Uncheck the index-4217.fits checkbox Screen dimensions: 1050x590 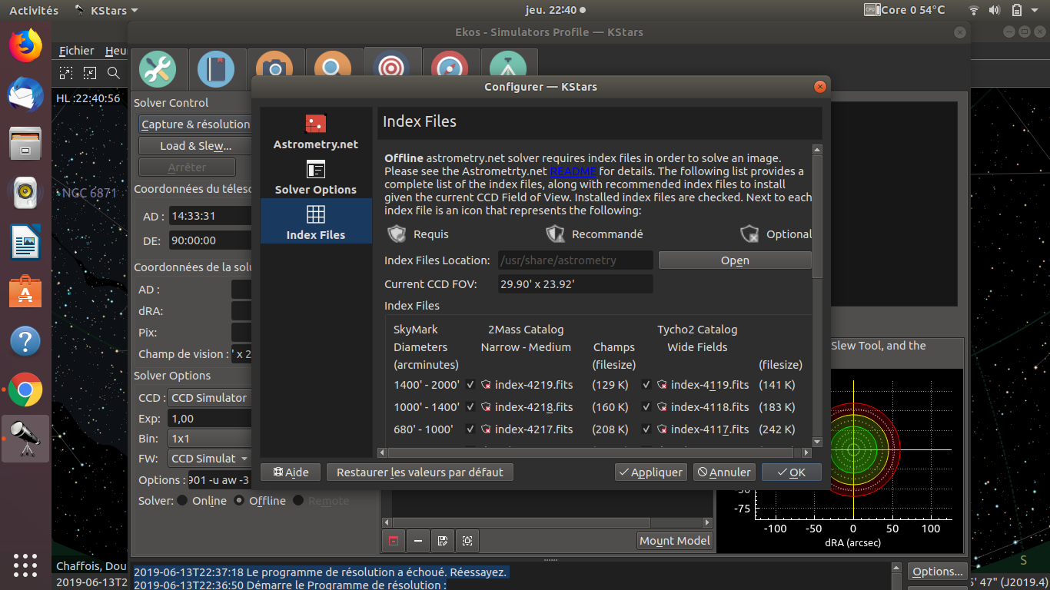click(x=470, y=429)
